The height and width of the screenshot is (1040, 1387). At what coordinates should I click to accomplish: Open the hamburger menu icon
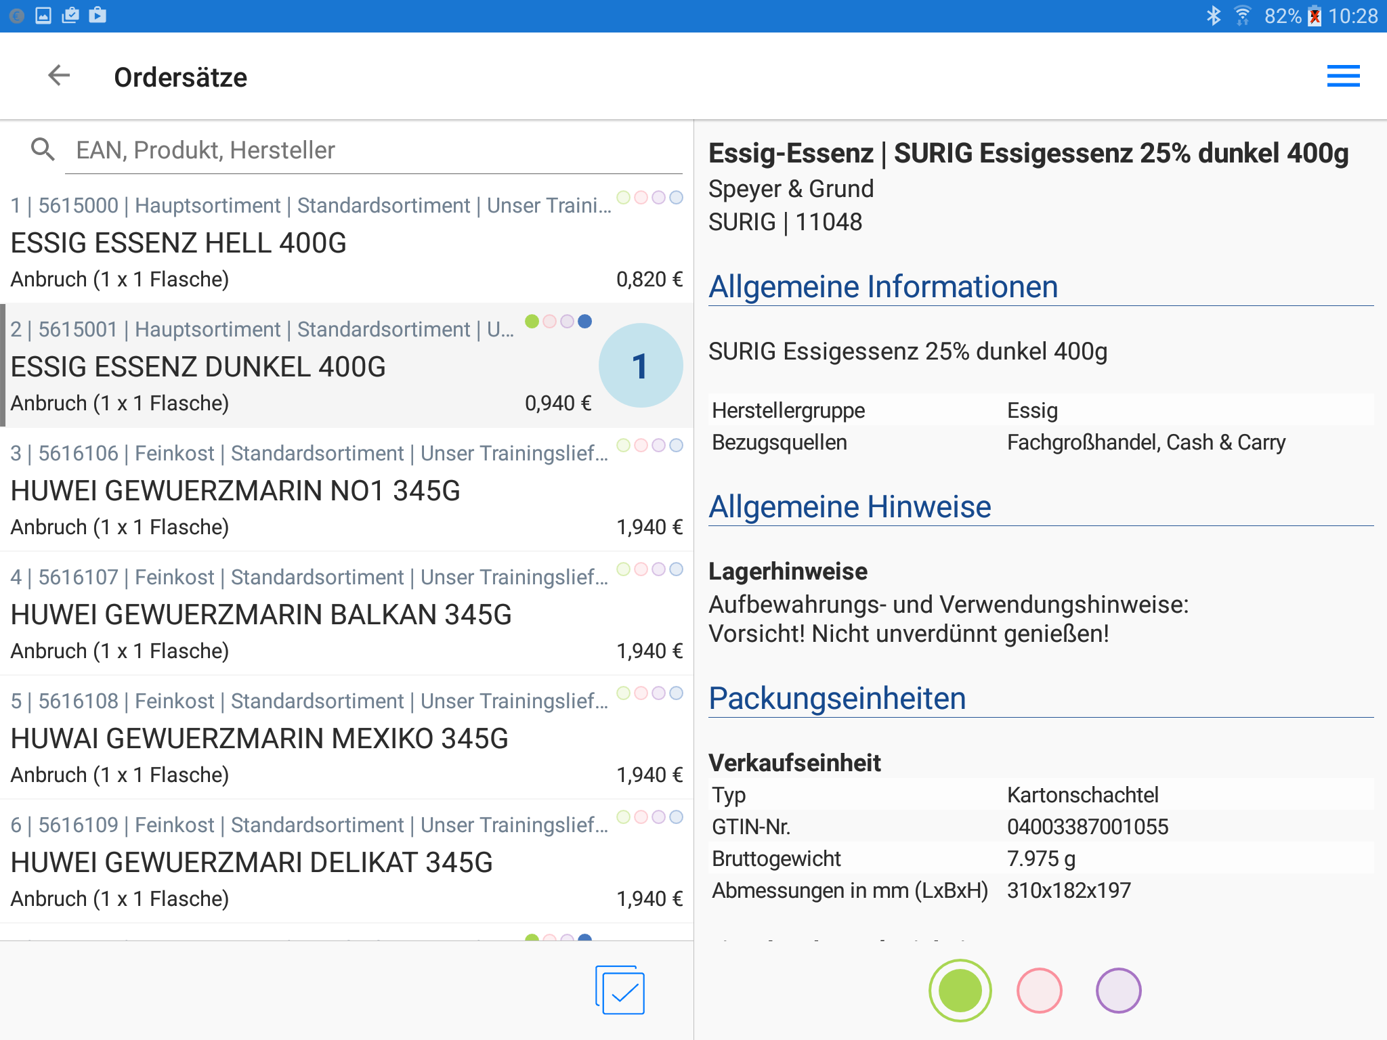pyautogui.click(x=1342, y=76)
